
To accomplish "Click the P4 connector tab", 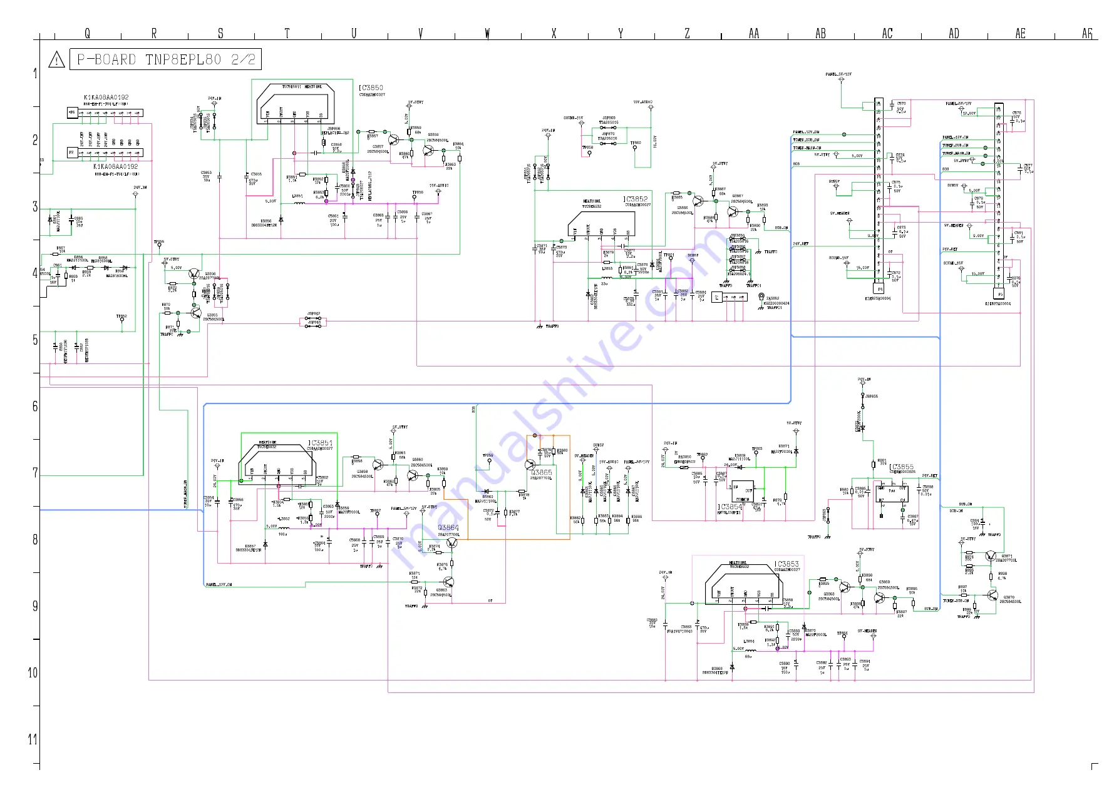I will coord(879,290).
